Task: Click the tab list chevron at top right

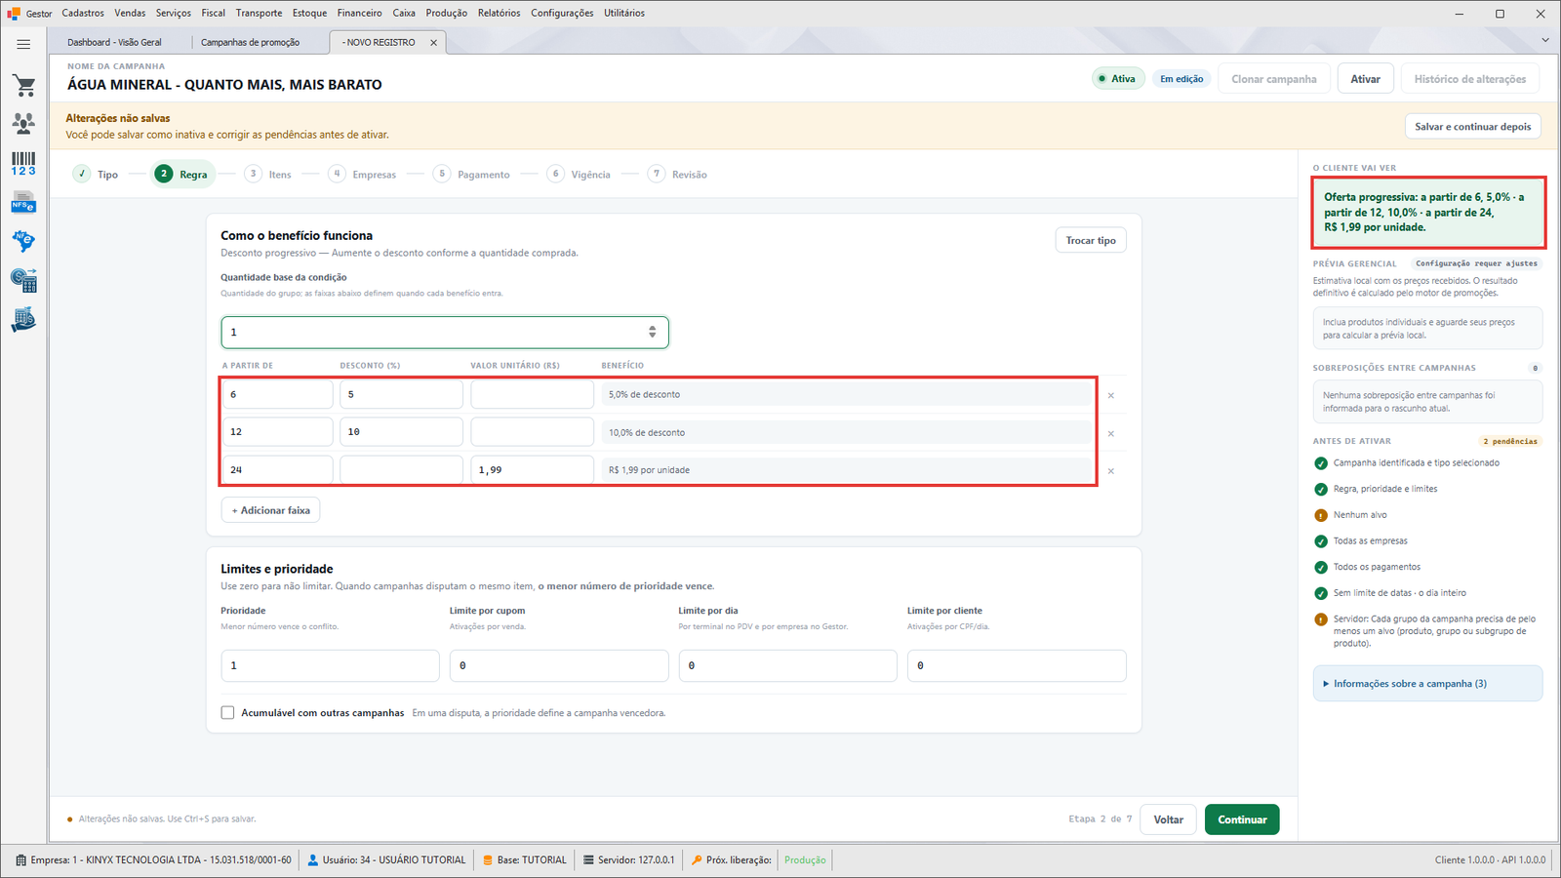Action: tap(1544, 40)
